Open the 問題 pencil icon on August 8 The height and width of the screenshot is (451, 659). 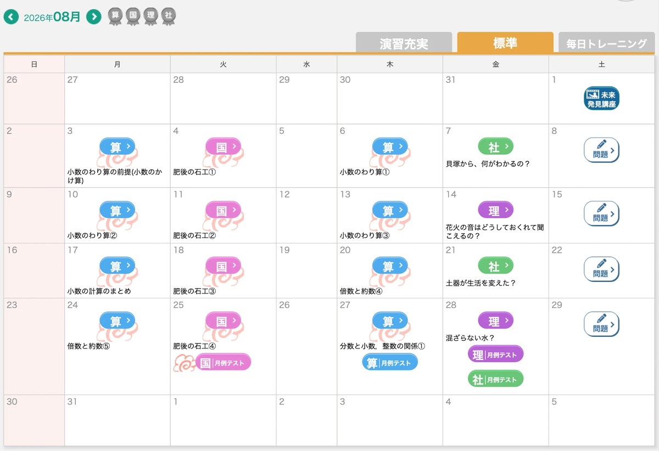601,150
